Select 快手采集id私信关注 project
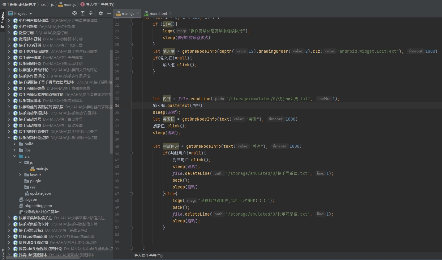The image size is (442, 260). [x=35, y=218]
